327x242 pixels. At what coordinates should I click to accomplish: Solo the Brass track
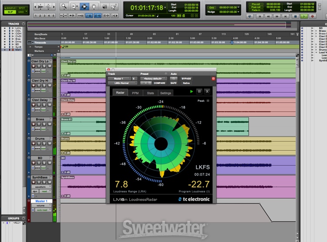(x=44, y=124)
